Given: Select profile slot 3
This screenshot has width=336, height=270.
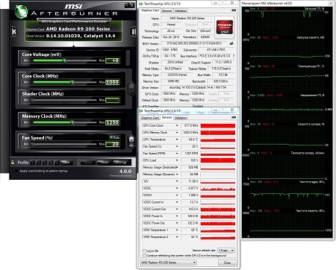Looking at the screenshot, I should click(x=45, y=163).
